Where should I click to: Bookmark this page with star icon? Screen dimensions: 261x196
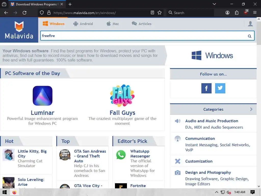click(x=160, y=13)
